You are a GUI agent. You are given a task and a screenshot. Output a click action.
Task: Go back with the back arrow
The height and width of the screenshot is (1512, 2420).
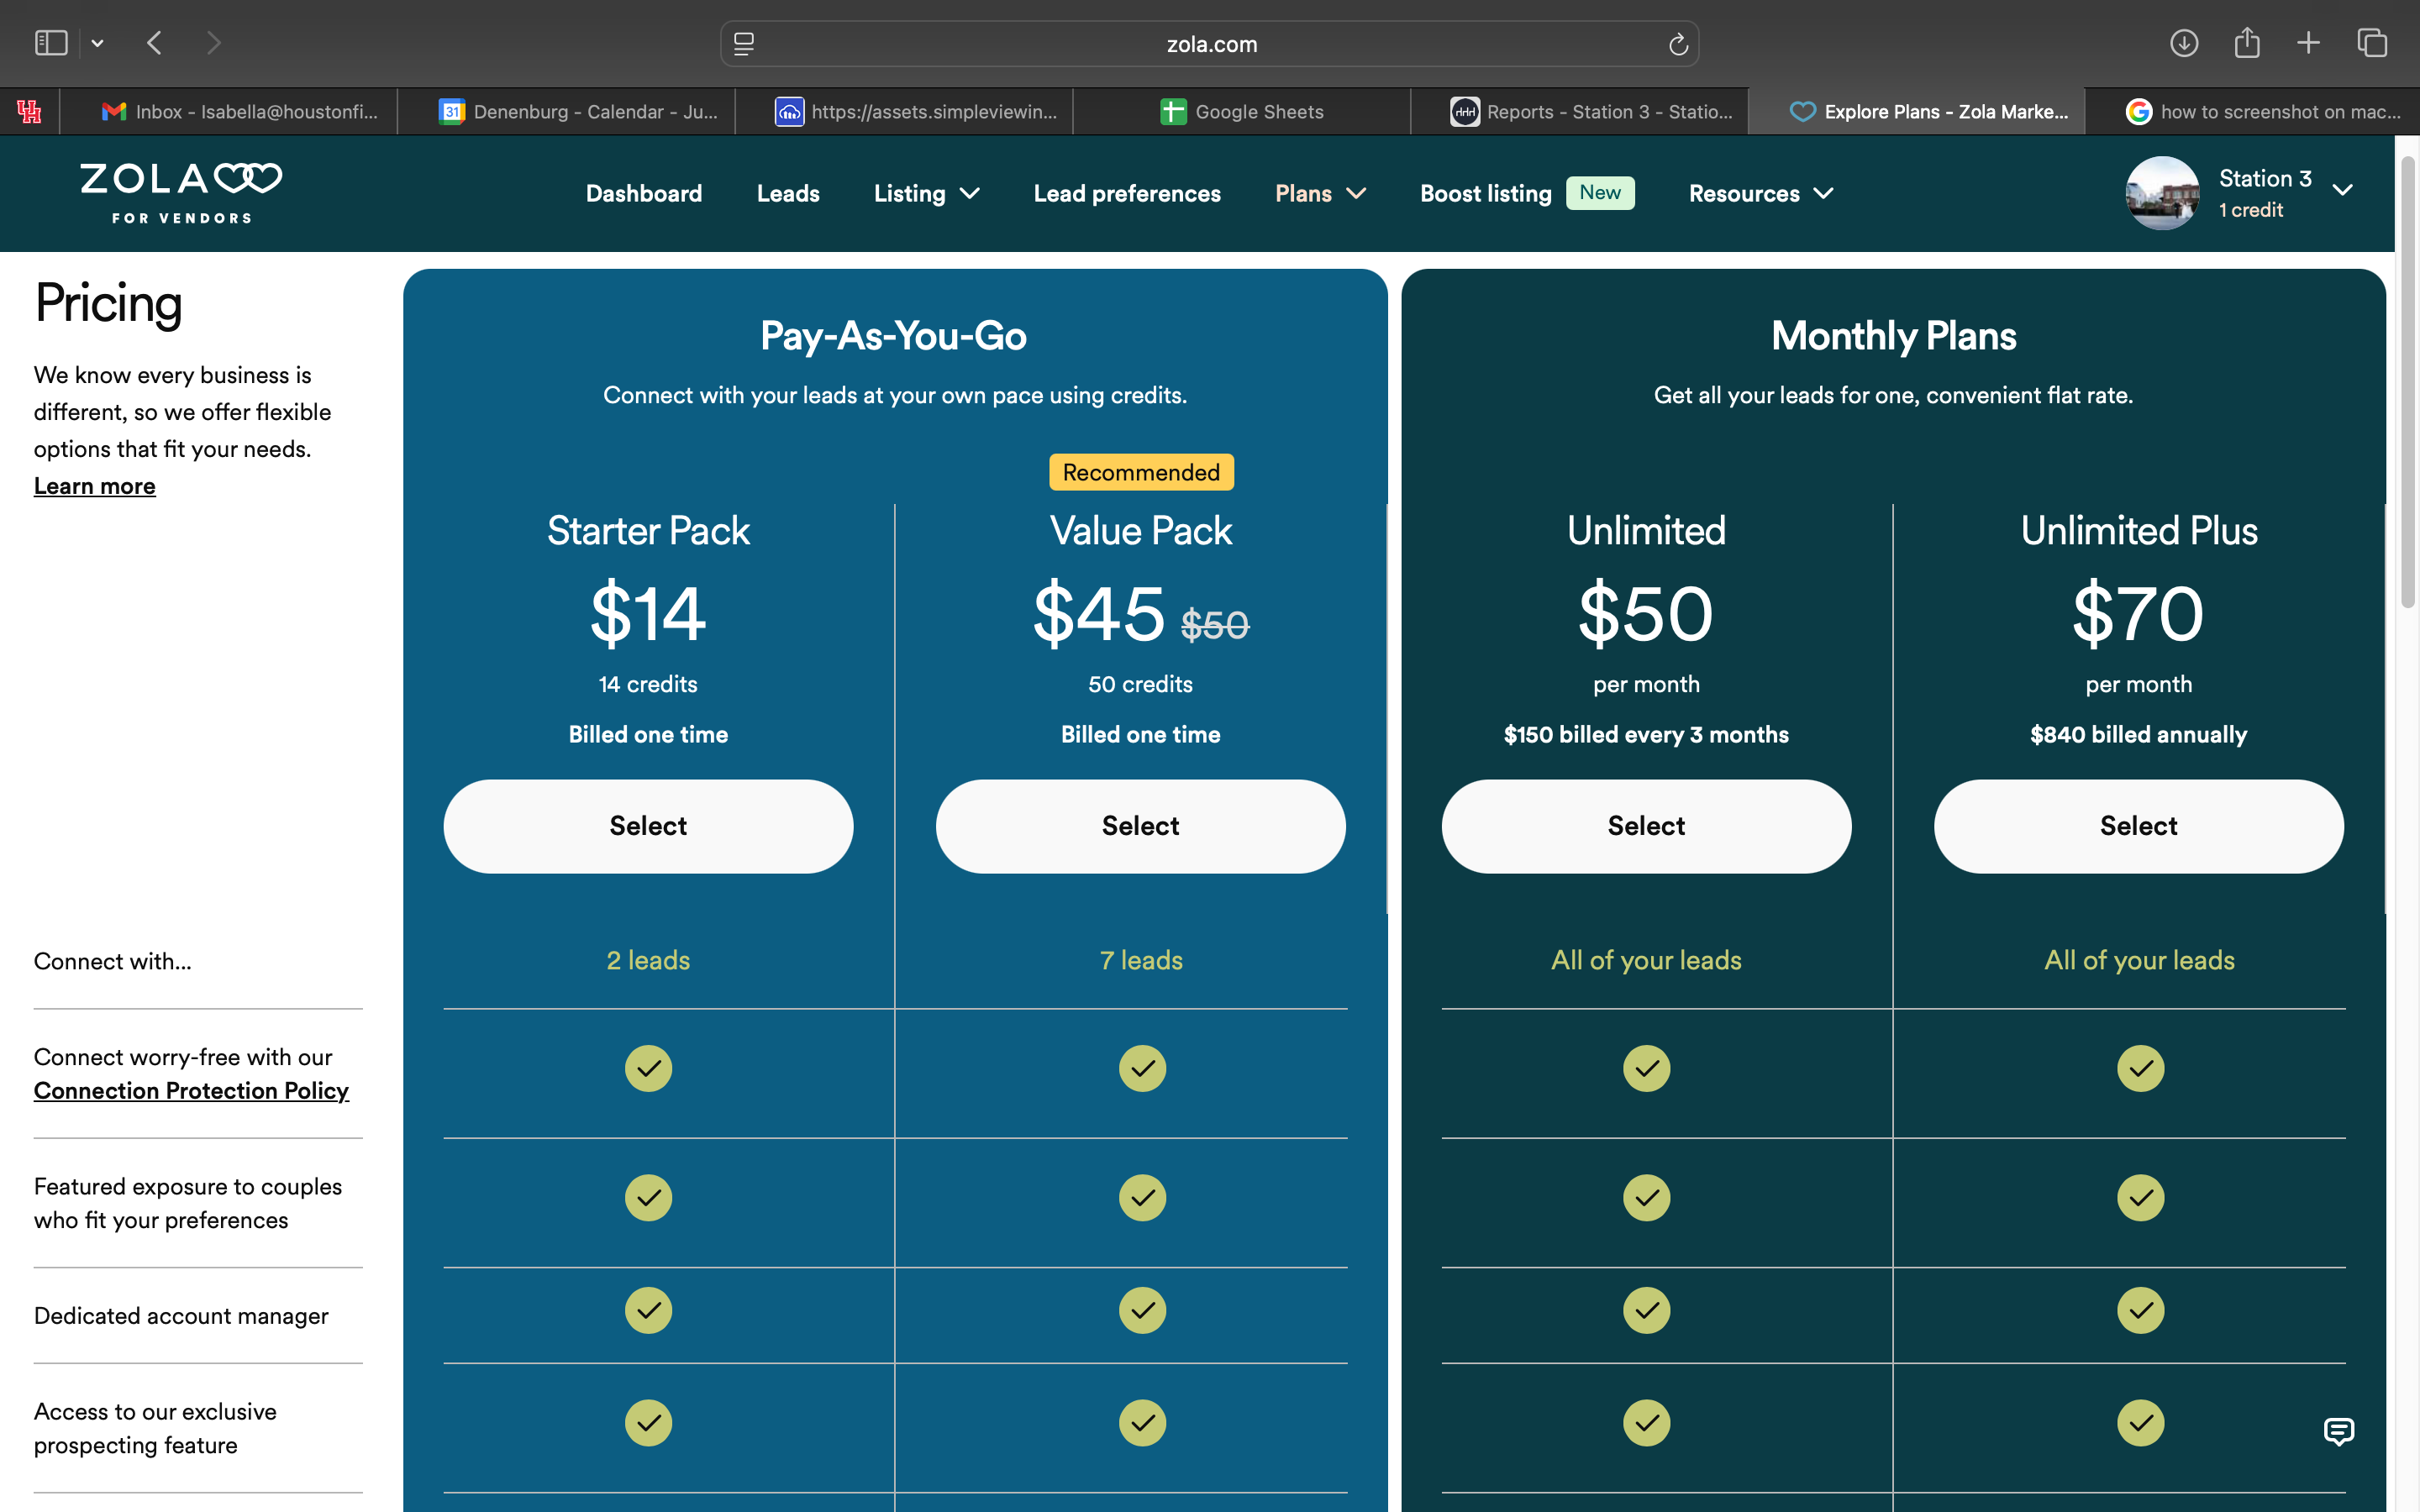point(154,43)
